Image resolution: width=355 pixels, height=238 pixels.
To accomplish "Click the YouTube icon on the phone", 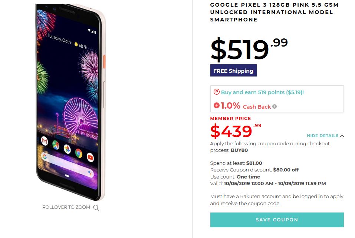I will click(x=90, y=157).
